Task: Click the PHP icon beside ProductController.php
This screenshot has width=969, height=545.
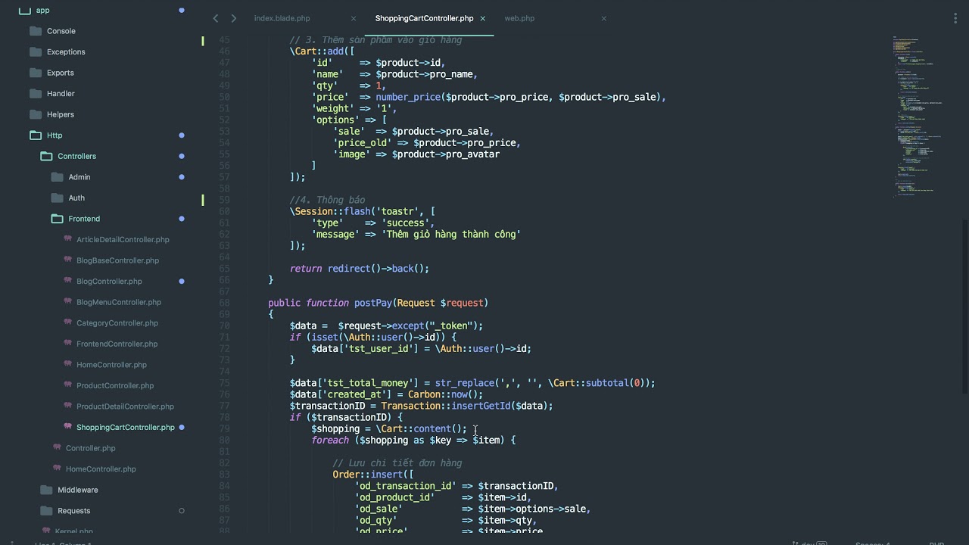Action: pyautogui.click(x=68, y=385)
